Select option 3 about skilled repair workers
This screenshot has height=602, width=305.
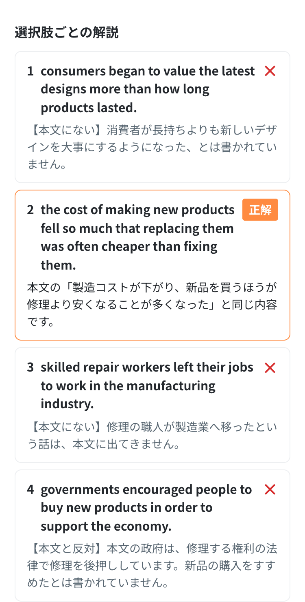point(152,405)
